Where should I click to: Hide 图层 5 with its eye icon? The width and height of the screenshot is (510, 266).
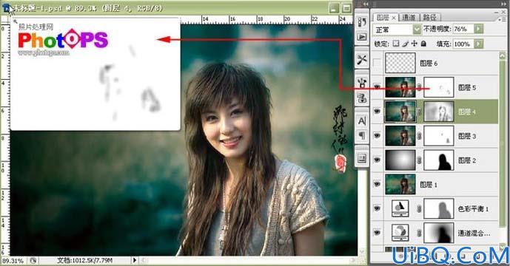377,86
